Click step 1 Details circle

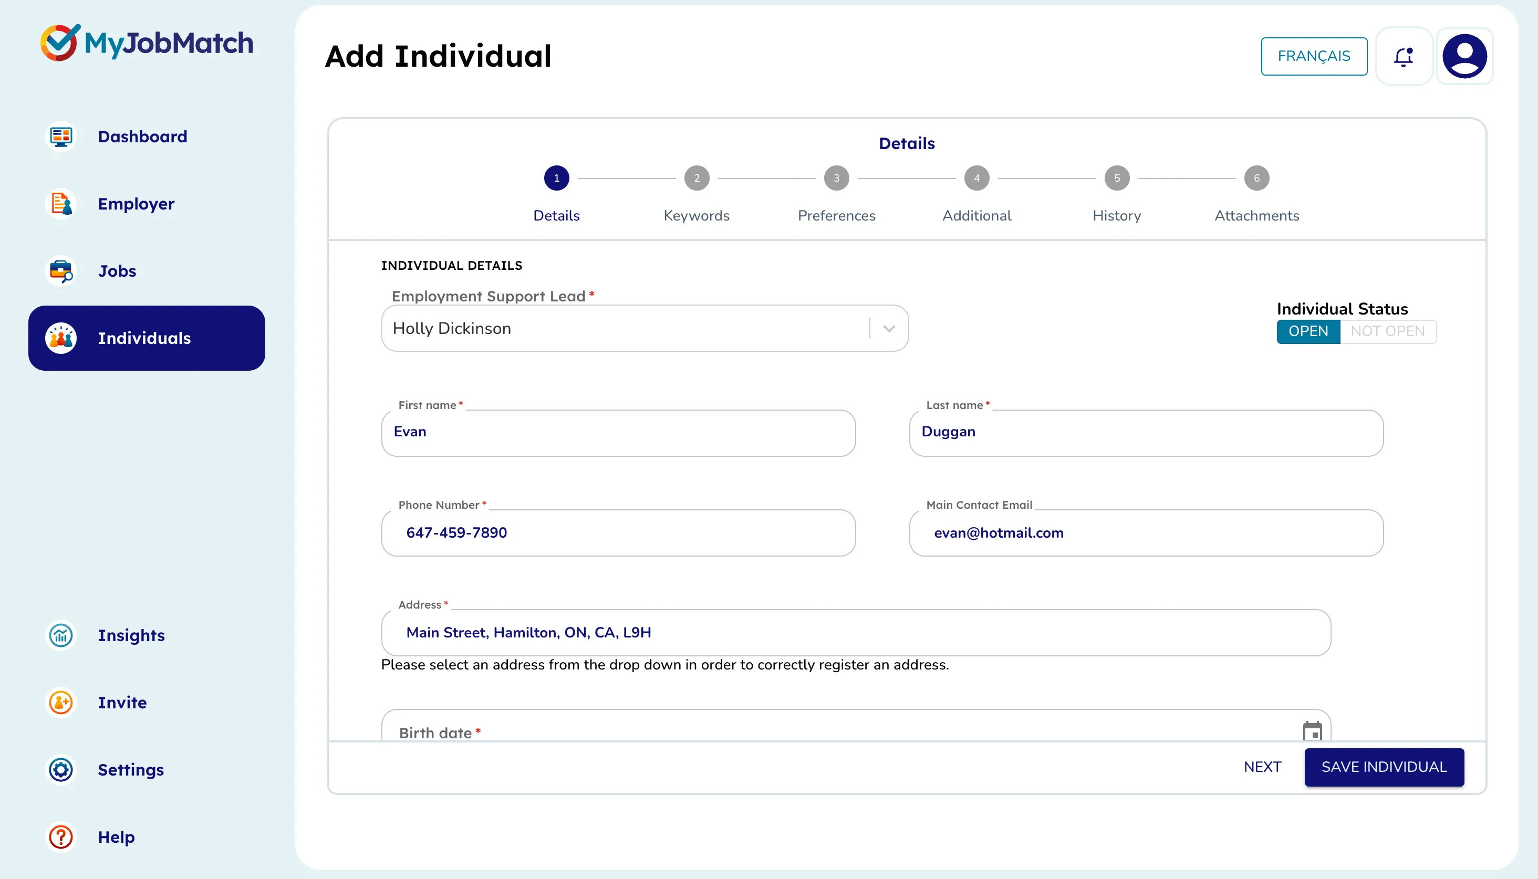[x=556, y=178]
